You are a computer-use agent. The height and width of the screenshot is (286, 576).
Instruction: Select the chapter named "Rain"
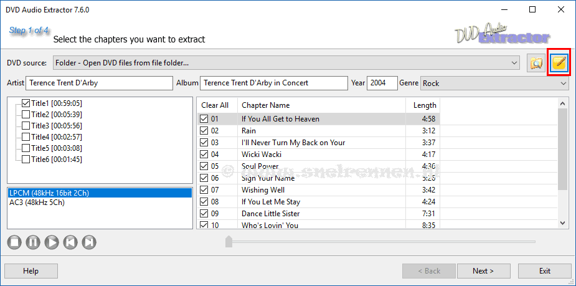(248, 131)
